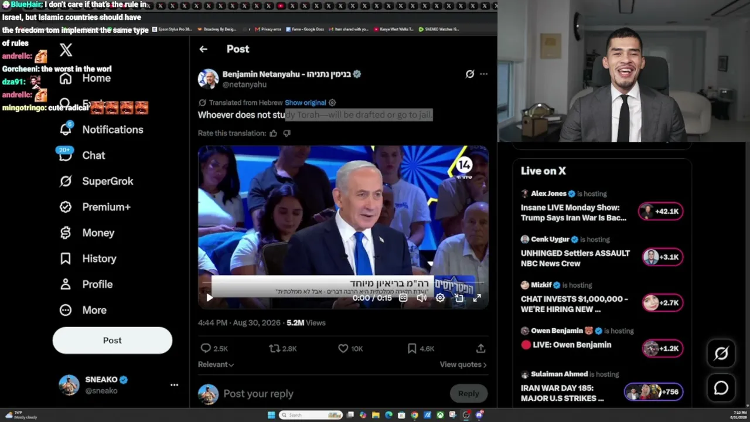Viewport: 750px width, 422px height.
Task: Expand the video to fullscreen
Action: click(477, 298)
